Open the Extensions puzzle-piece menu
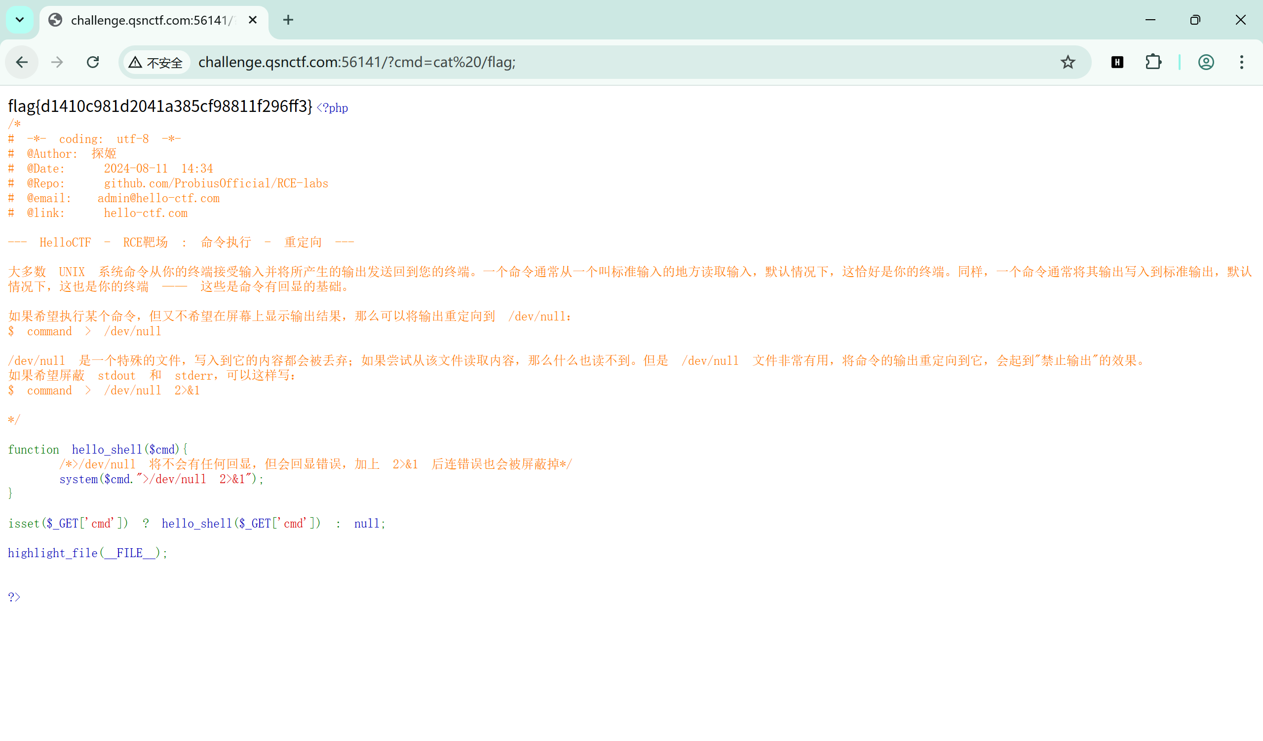The width and height of the screenshot is (1263, 741). tap(1153, 62)
